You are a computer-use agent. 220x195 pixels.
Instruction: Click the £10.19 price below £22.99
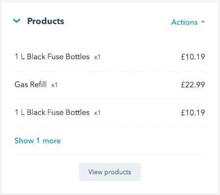(193, 112)
